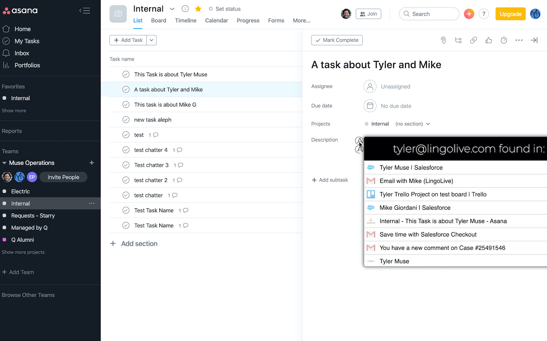
Task: Click the orange plus quick-add button
Action: pyautogui.click(x=469, y=14)
